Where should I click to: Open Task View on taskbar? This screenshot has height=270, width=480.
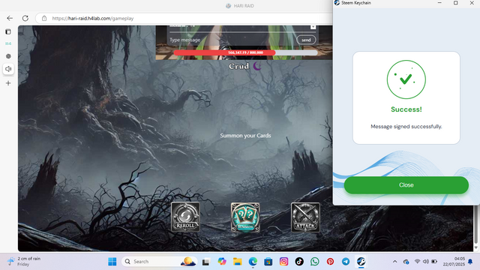click(x=205, y=262)
